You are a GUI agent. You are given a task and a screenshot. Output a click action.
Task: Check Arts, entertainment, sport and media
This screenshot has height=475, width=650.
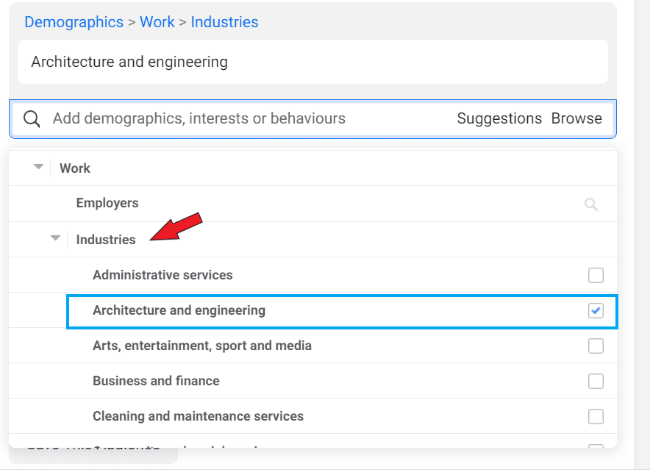pyautogui.click(x=596, y=345)
